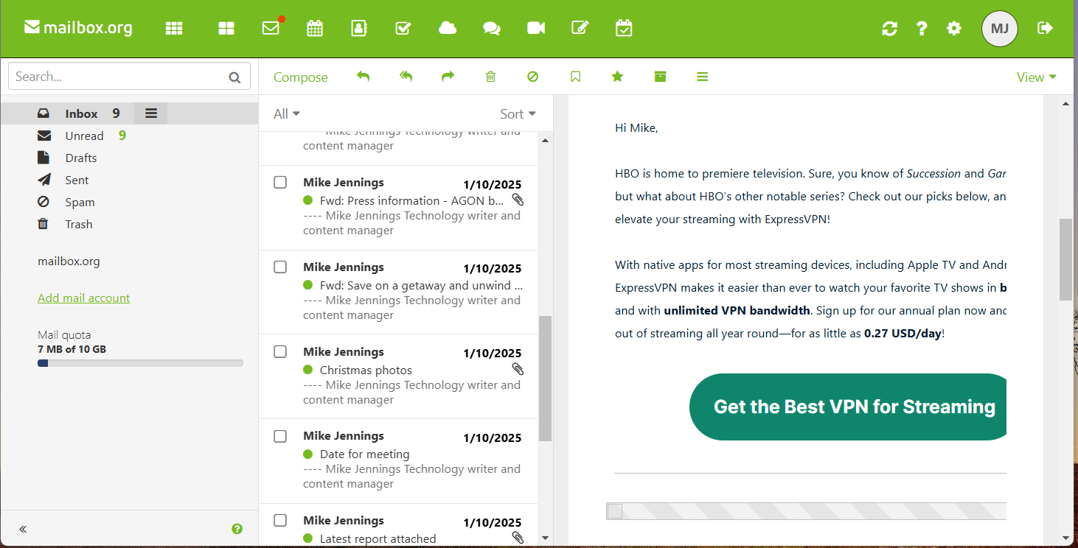Open the Sent folder
Viewport: 1078px width, 548px height.
coord(77,180)
